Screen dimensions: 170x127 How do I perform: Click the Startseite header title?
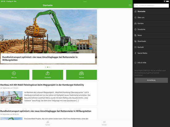48,5
